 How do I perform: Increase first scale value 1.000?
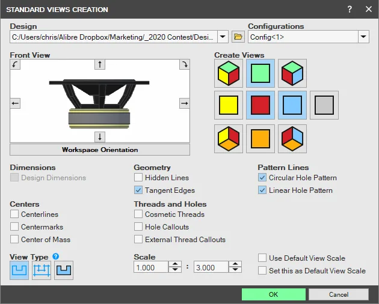[175, 264]
